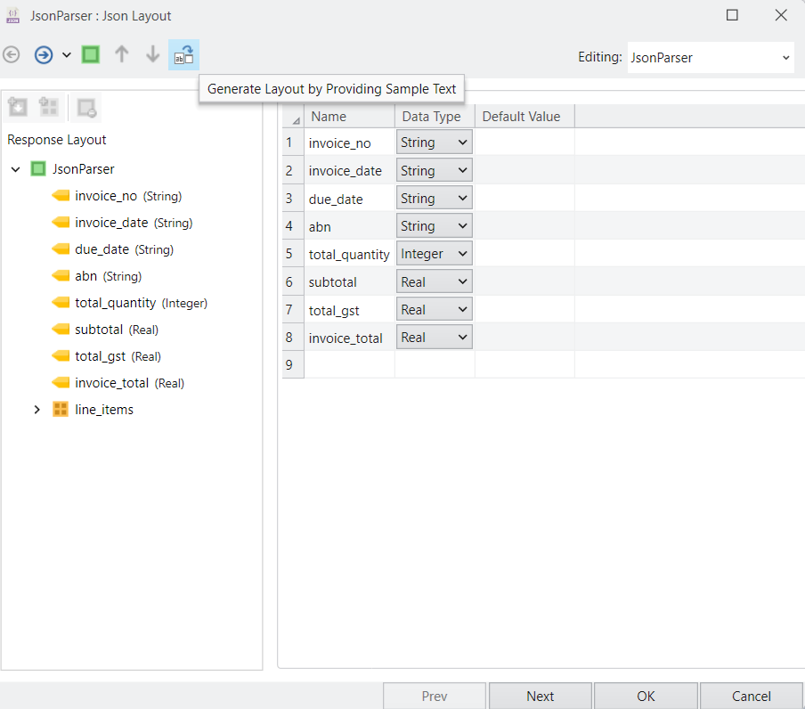The image size is (805, 709).
Task: Click the first add-node icon above Response Layout
Action: [x=18, y=108]
